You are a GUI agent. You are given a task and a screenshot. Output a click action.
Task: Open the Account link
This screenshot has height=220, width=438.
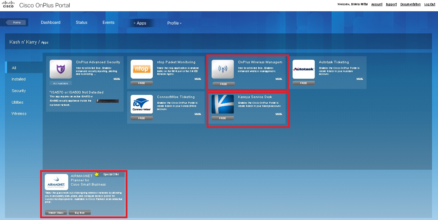coord(377,5)
